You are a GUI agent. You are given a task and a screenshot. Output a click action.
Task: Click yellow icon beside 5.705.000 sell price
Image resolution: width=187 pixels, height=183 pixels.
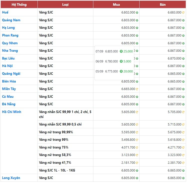[183, 112]
